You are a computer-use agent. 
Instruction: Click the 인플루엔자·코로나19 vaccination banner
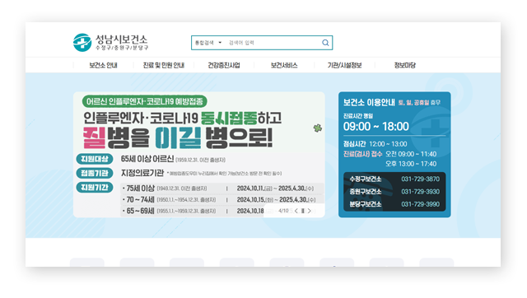pos(199,155)
